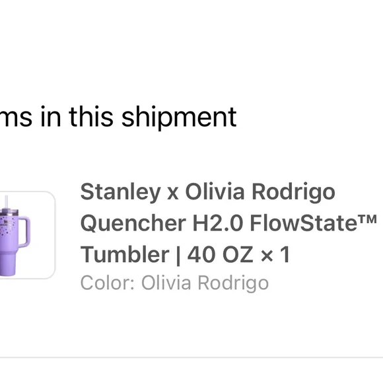383x383 pixels.
Task: Click the Quencher H2.0 FlowState text line
Action: coord(228,223)
